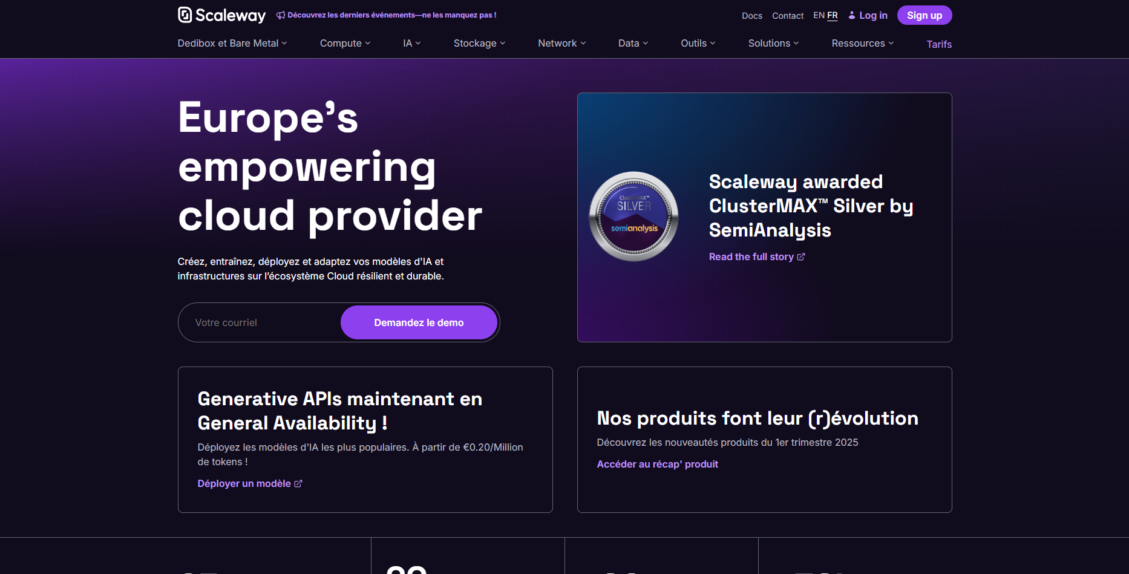The image size is (1129, 574).
Task: Switch language to EN
Action: click(819, 15)
